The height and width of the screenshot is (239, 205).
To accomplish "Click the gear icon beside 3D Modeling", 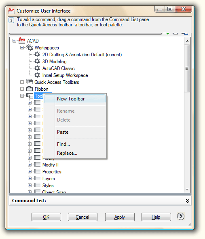I will (x=37, y=61).
